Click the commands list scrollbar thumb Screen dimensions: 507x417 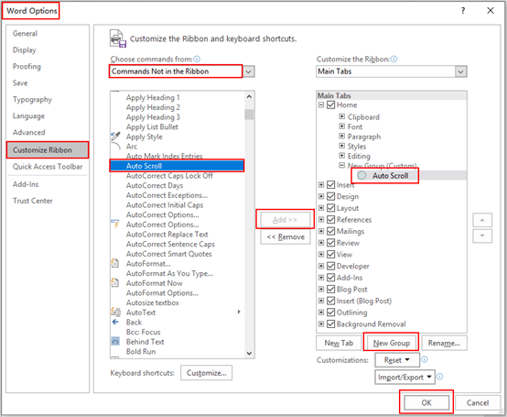tap(249, 115)
